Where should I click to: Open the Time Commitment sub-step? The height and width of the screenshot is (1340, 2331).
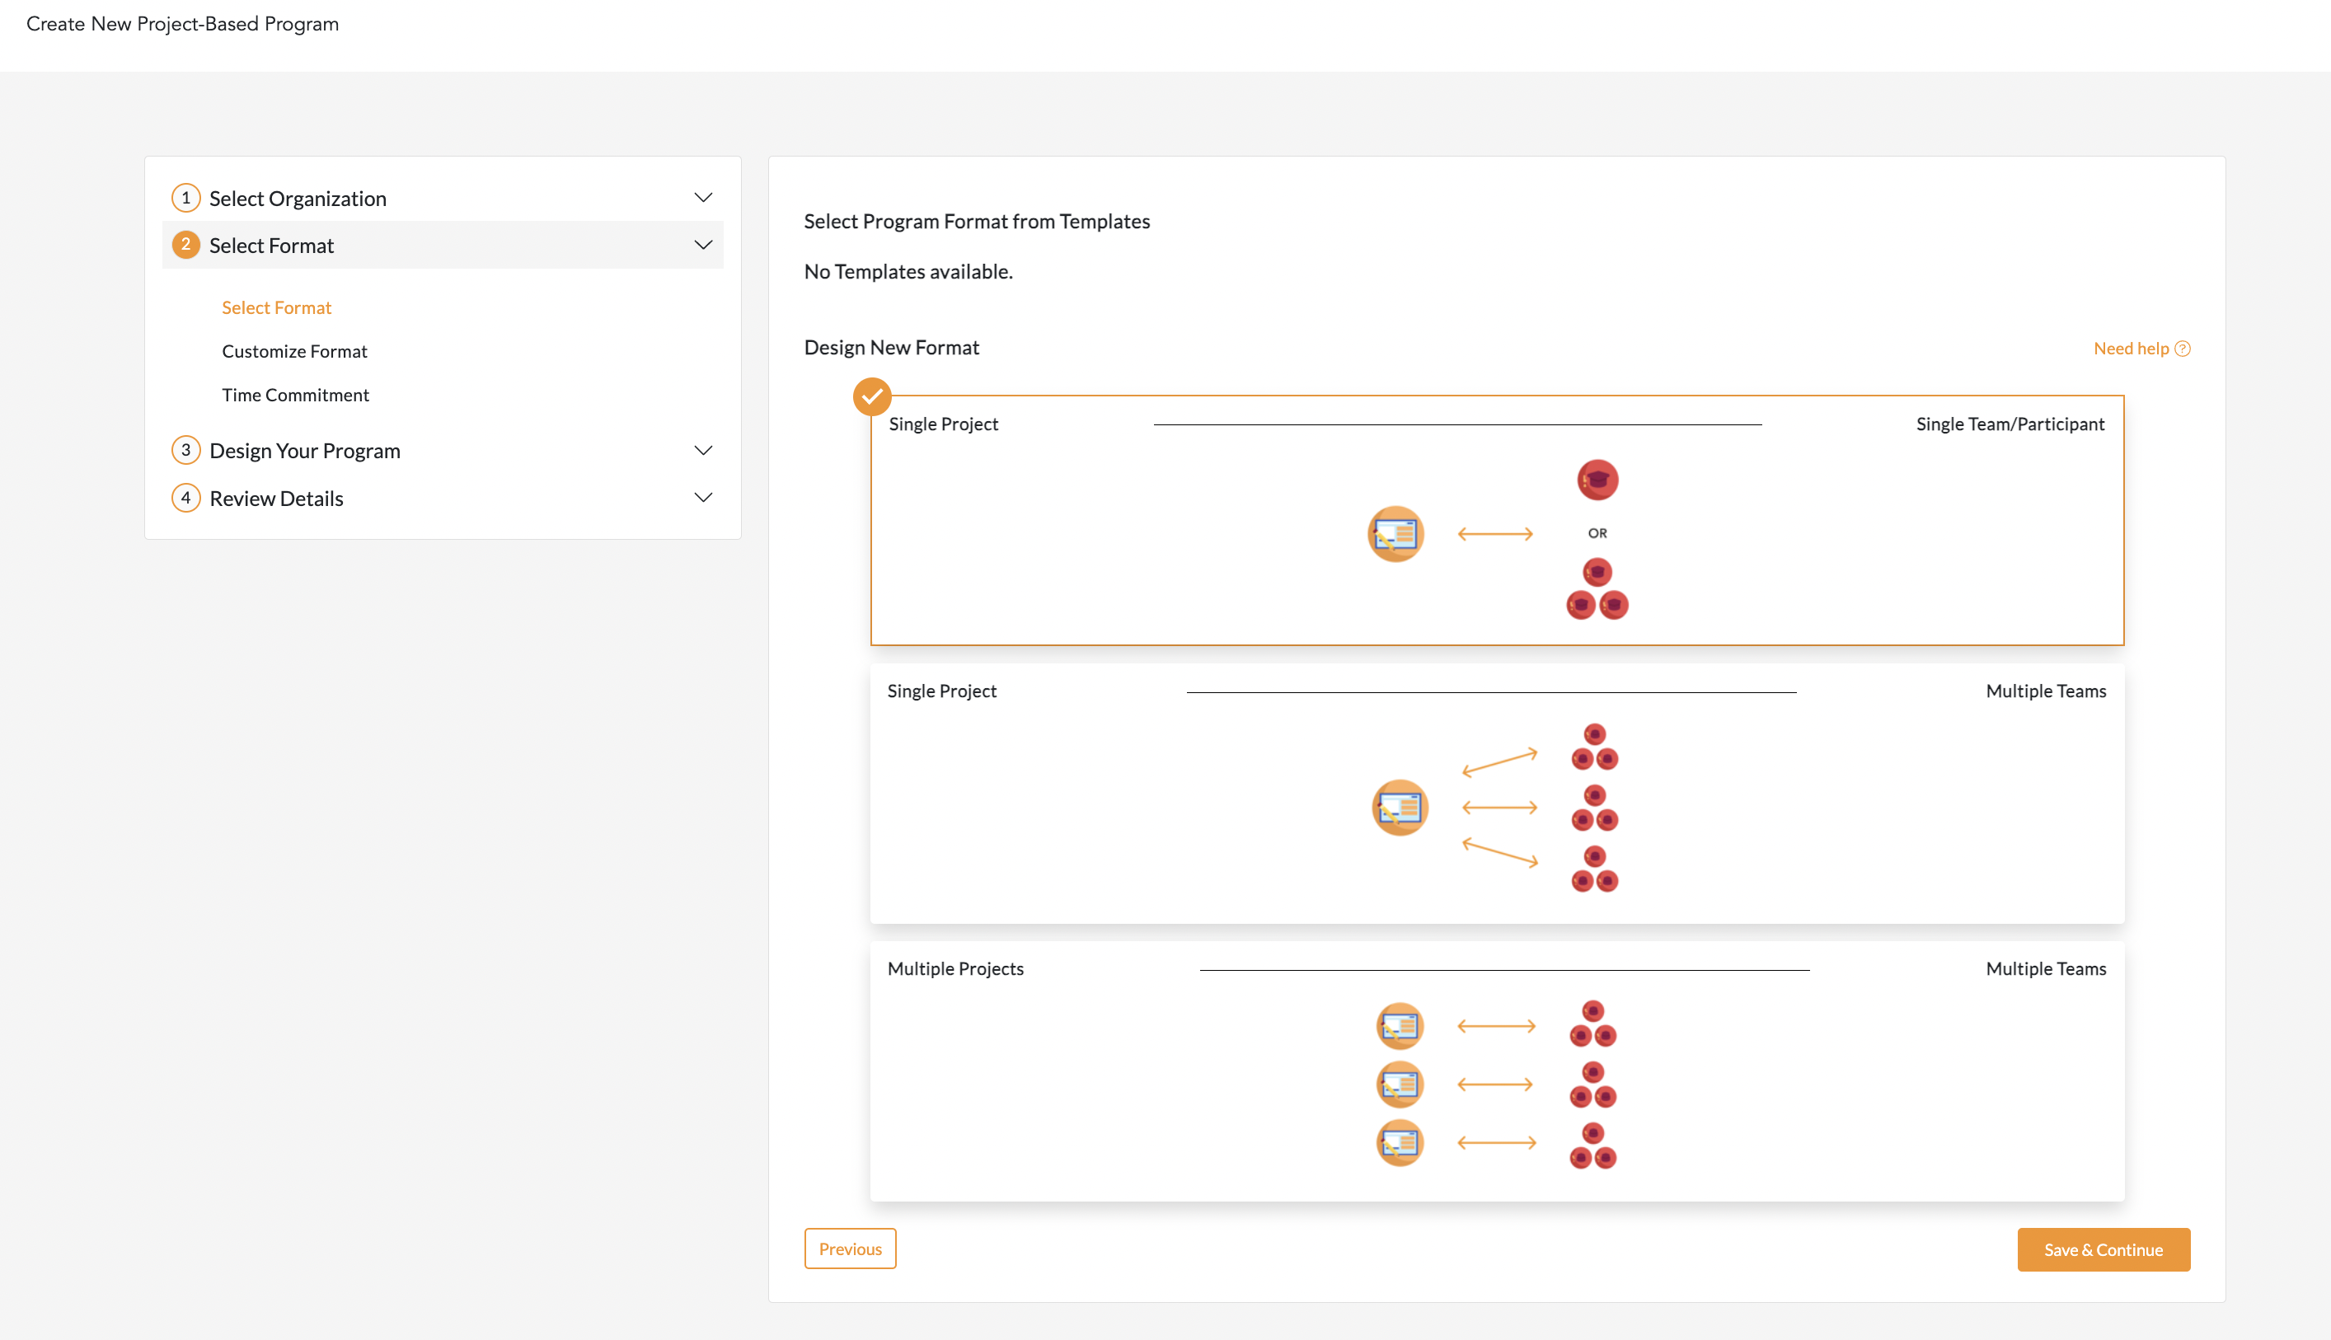click(x=295, y=395)
